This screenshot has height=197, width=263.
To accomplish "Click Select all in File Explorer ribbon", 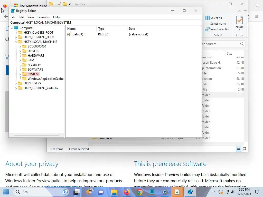I will (214, 18).
